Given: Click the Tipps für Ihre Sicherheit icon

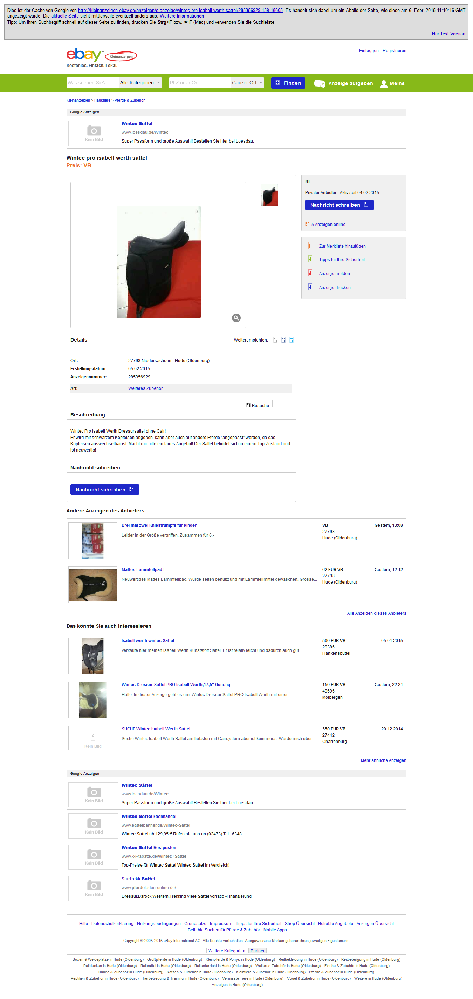Looking at the screenshot, I should pos(310,259).
